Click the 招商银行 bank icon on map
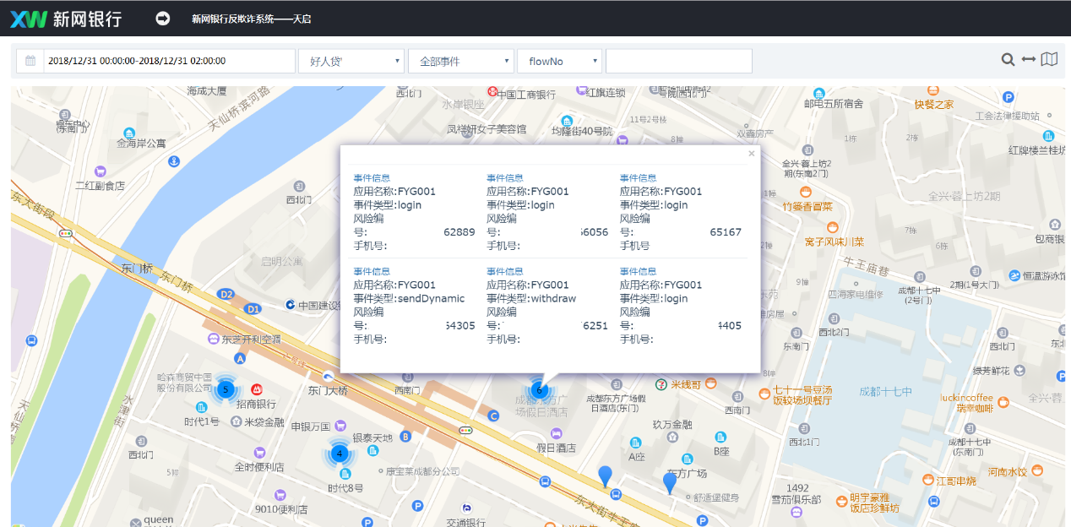Image resolution: width=1071 pixels, height=527 pixels. [x=255, y=390]
